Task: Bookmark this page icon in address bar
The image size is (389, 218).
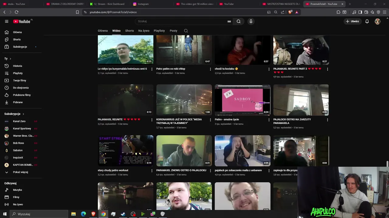Action: point(77,12)
